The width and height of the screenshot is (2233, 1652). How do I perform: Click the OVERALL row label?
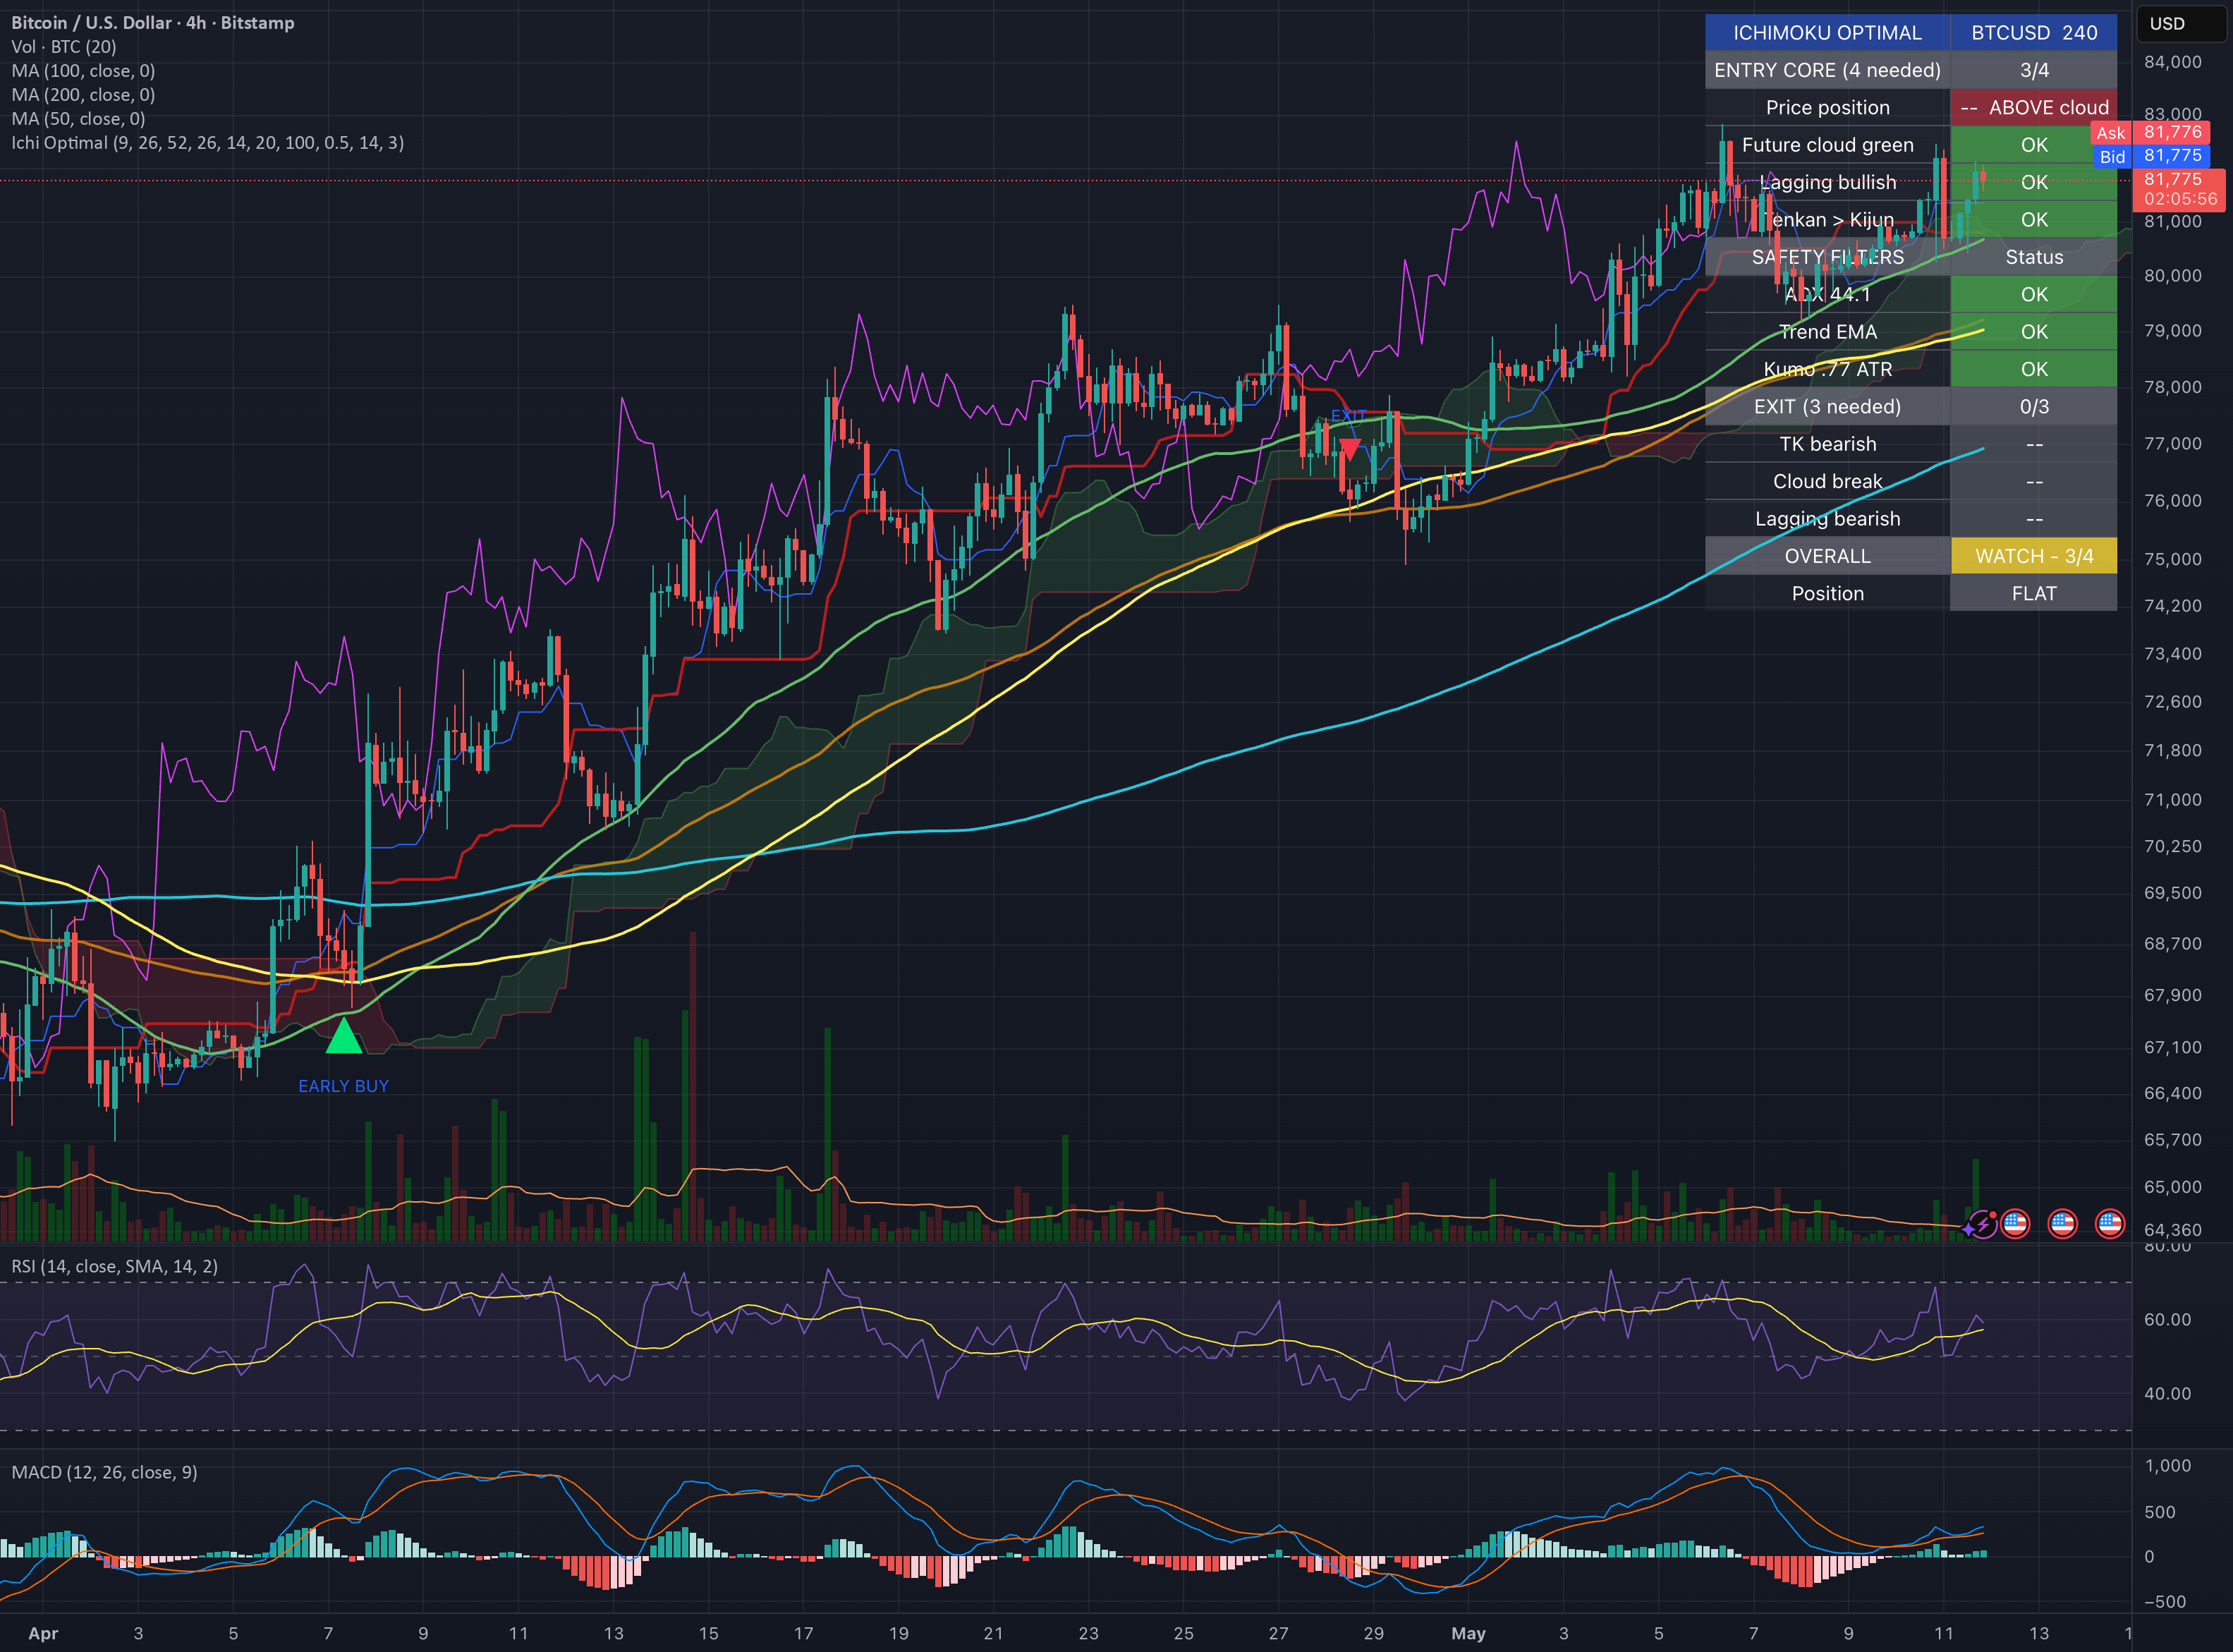pyautogui.click(x=1827, y=556)
